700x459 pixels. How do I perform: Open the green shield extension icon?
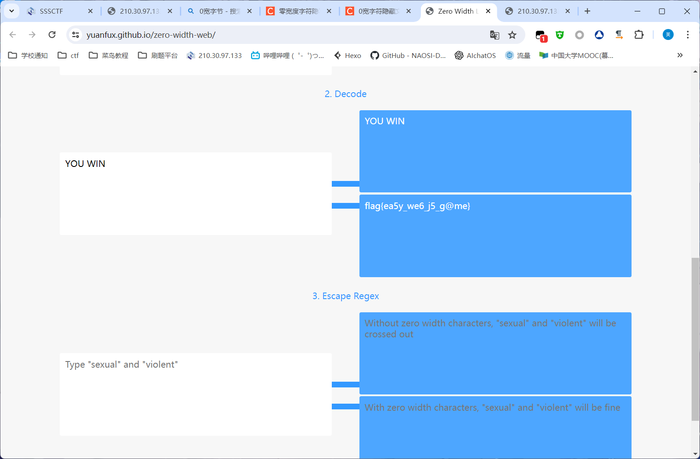point(560,35)
